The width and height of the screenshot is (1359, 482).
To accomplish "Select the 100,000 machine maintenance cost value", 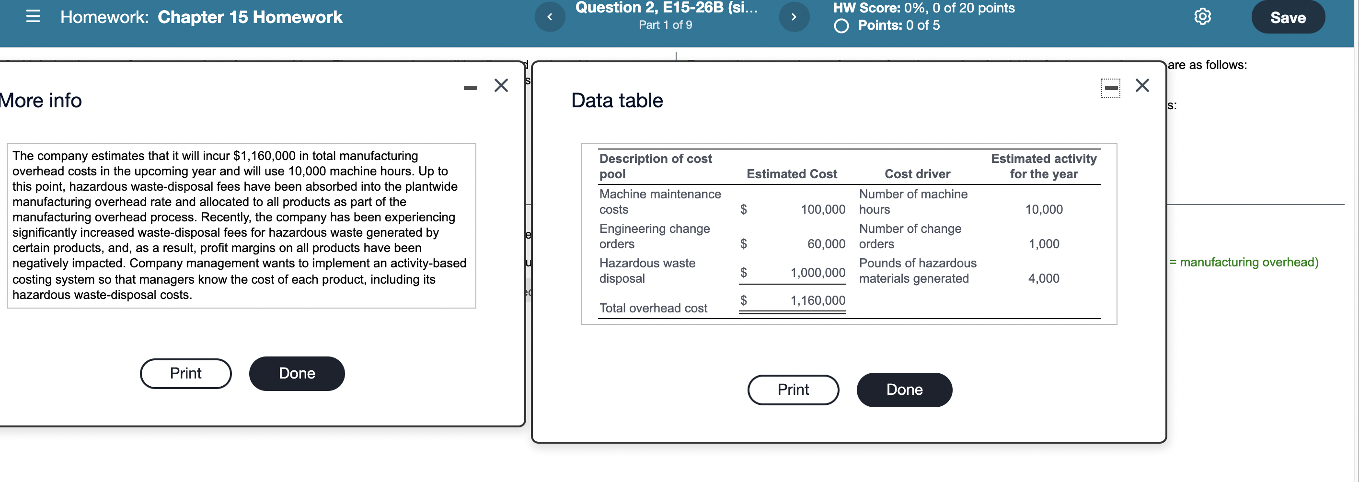I will [822, 209].
